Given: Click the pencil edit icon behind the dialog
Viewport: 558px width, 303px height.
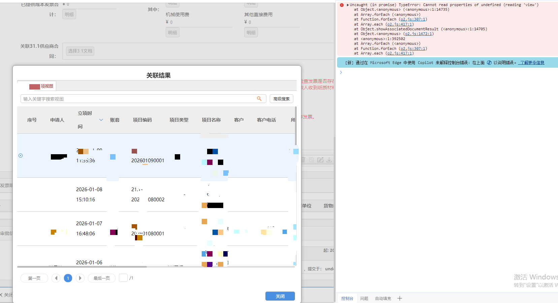Looking at the screenshot, I should click(320, 160).
